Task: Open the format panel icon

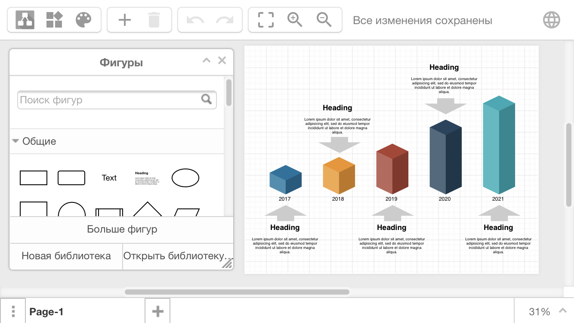Action: pyautogui.click(x=54, y=20)
